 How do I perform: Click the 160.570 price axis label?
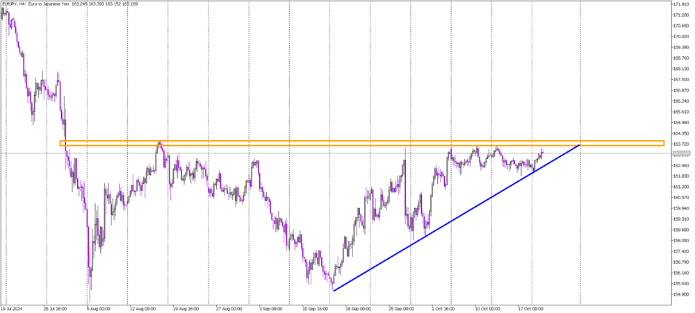pyautogui.click(x=680, y=198)
